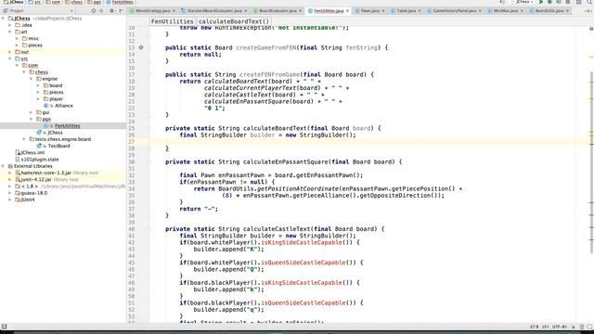
Task: Click the collapse all icon in Project panel
Action: [101, 11]
